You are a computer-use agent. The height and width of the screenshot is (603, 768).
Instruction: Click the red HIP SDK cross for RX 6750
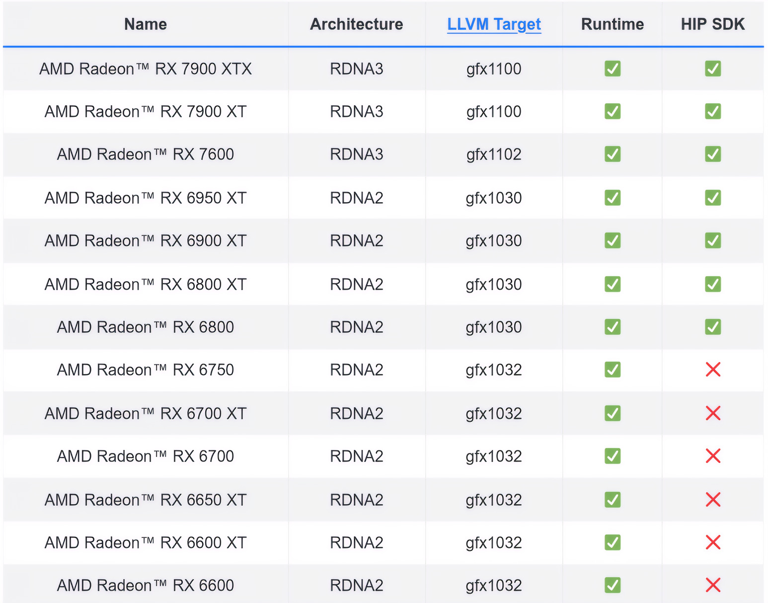713,370
